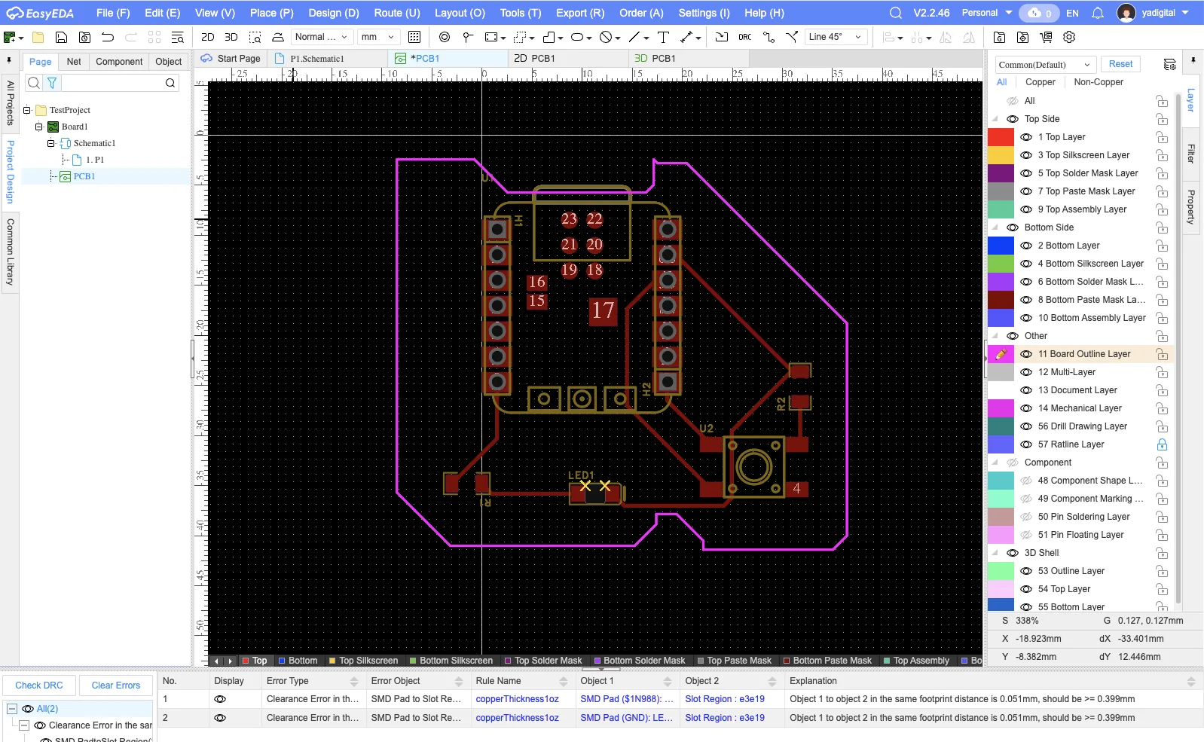Select the Text tool in the toolbar
1204x742 pixels.
[663, 37]
